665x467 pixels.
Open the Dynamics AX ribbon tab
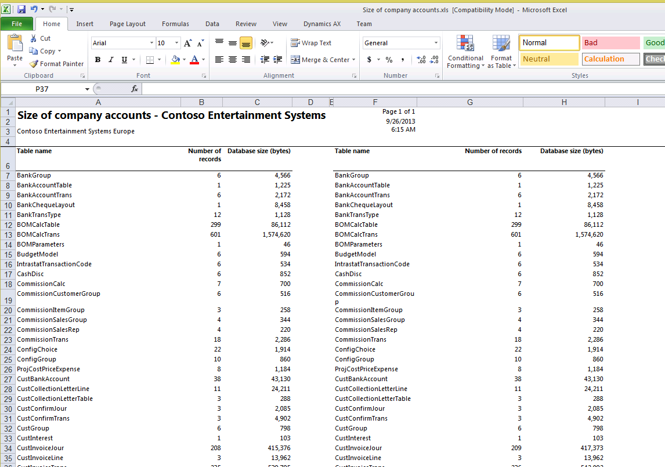pyautogui.click(x=321, y=24)
